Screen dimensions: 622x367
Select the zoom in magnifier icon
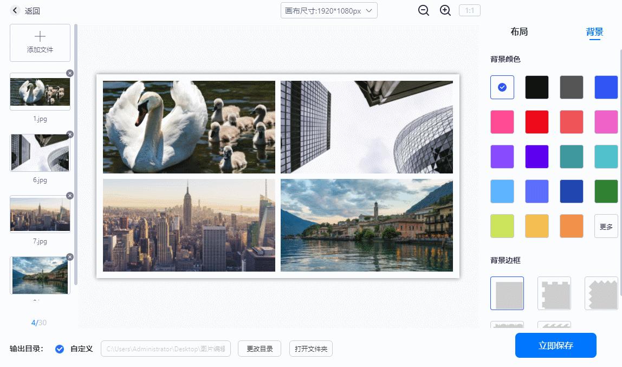pos(445,10)
